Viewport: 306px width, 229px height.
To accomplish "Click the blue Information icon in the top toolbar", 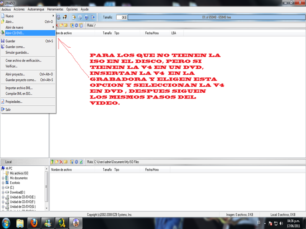I will click(x=80, y=17).
